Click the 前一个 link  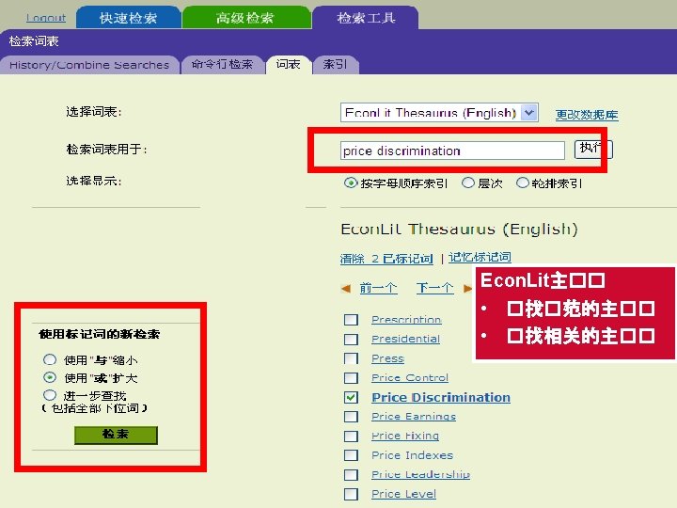point(378,288)
